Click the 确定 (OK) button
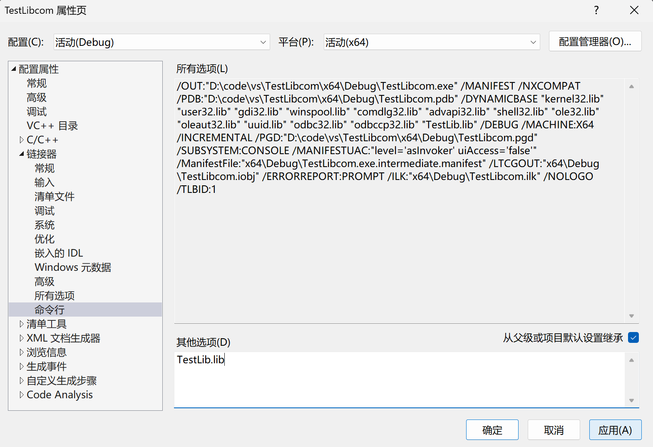 click(x=492, y=430)
